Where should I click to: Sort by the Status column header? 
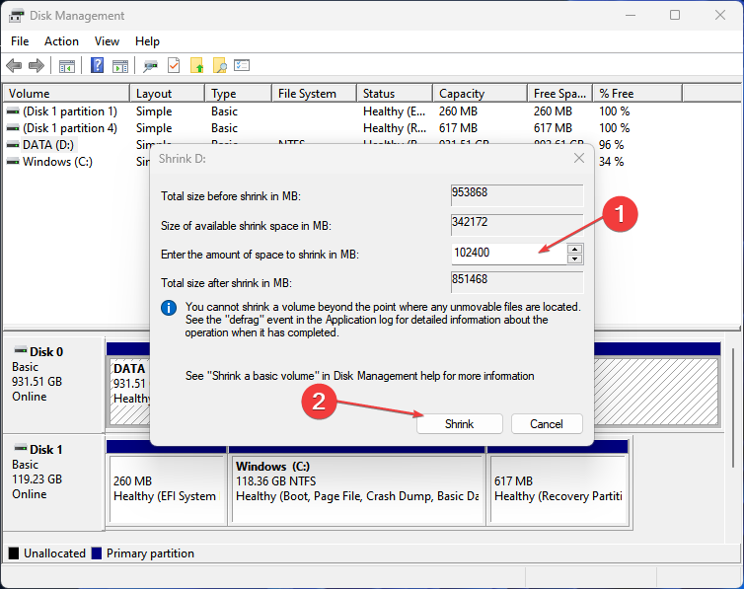(395, 94)
